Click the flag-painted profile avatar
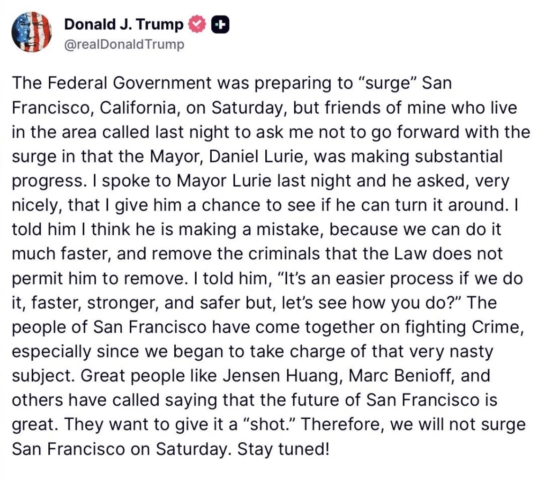This screenshot has height=482, width=549. pyautogui.click(x=31, y=32)
